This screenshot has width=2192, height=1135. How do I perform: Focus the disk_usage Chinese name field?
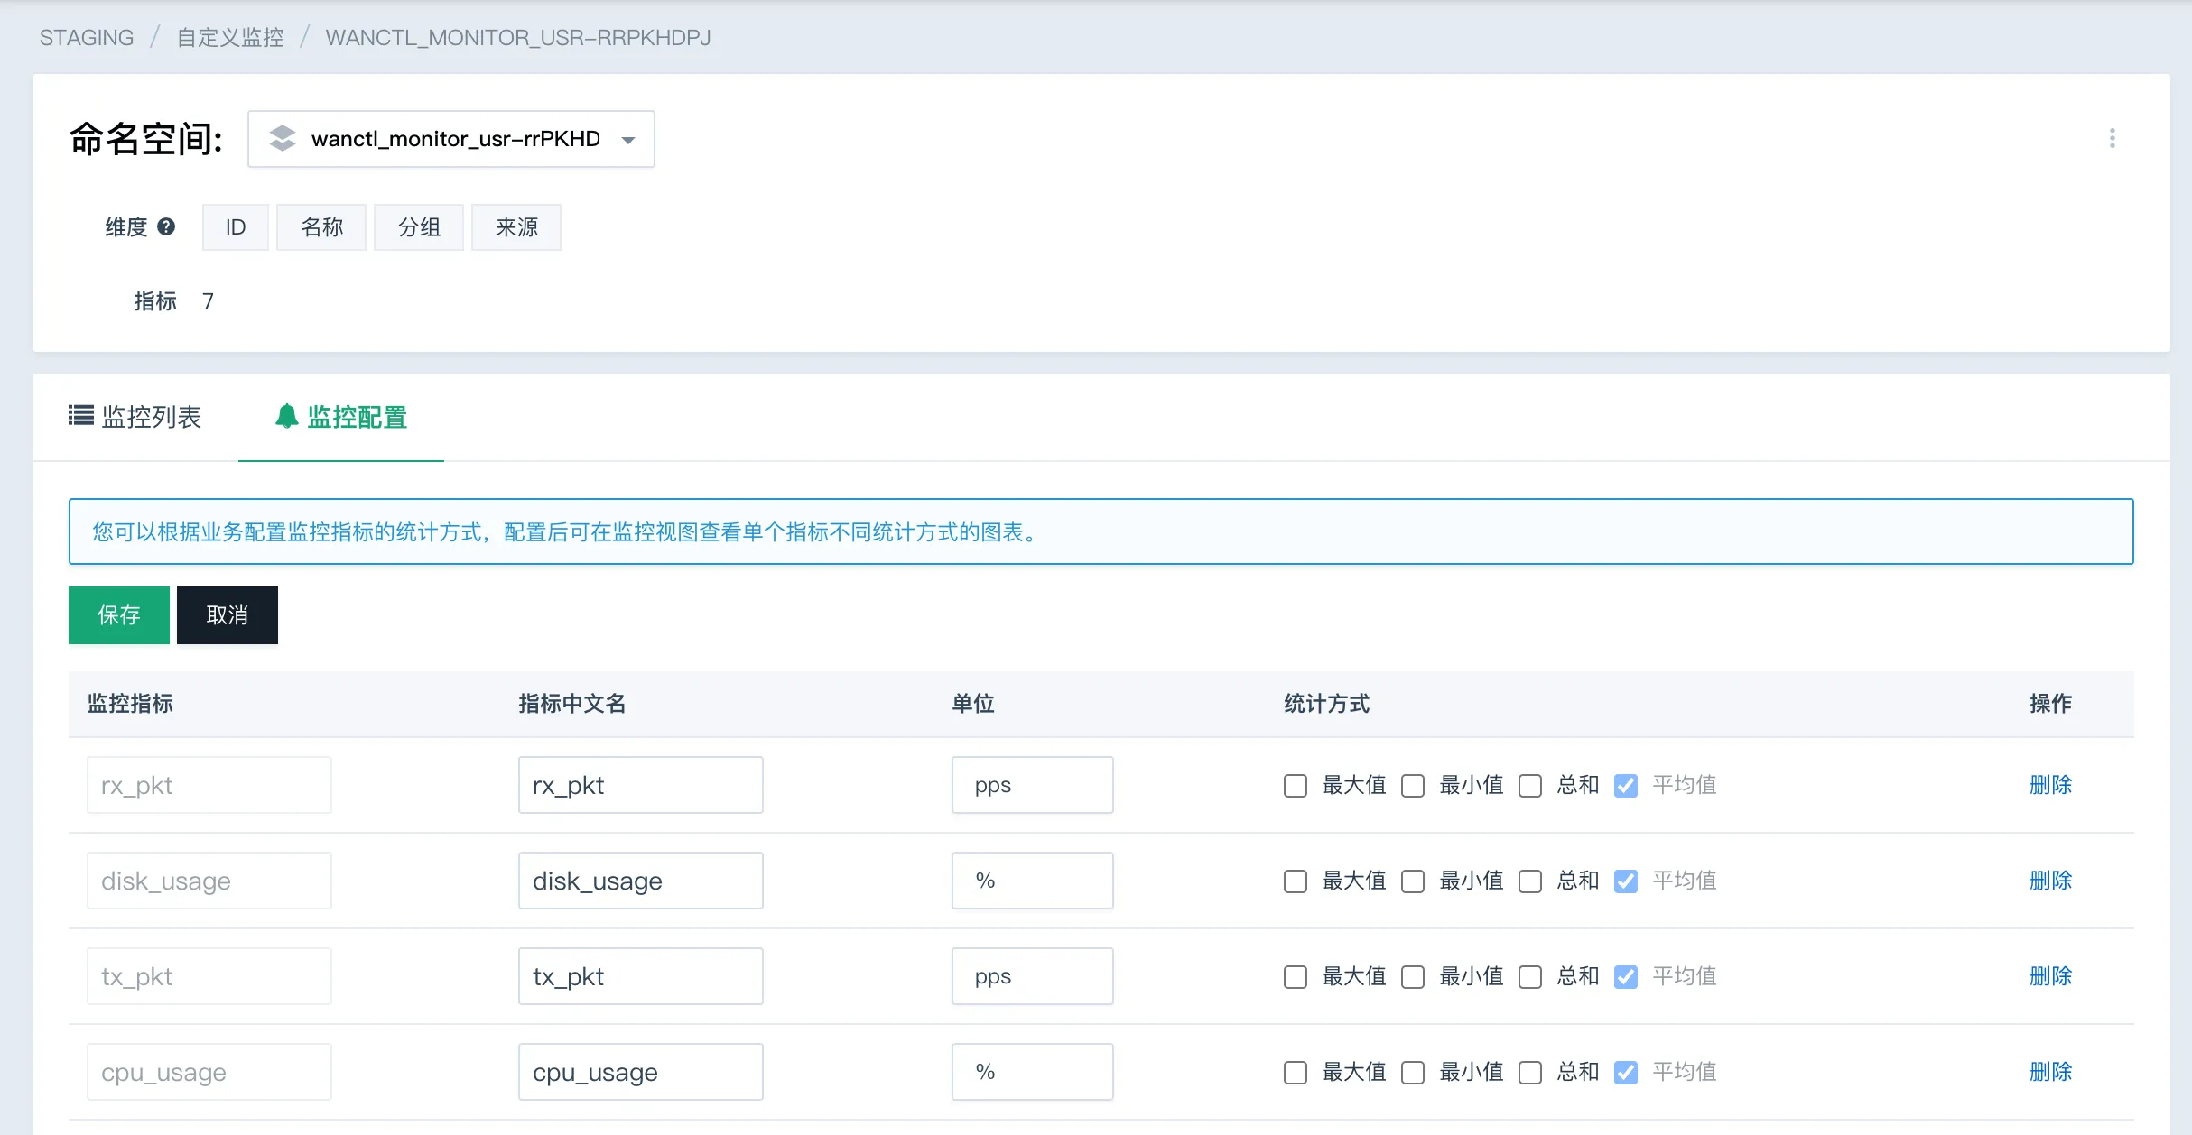click(x=640, y=881)
